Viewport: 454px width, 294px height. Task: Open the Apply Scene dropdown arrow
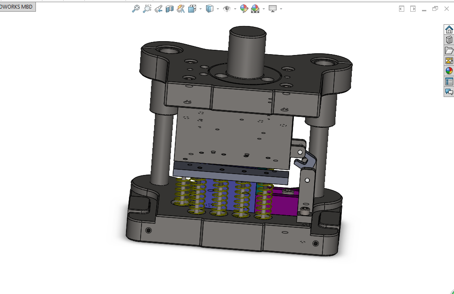[x=264, y=9]
